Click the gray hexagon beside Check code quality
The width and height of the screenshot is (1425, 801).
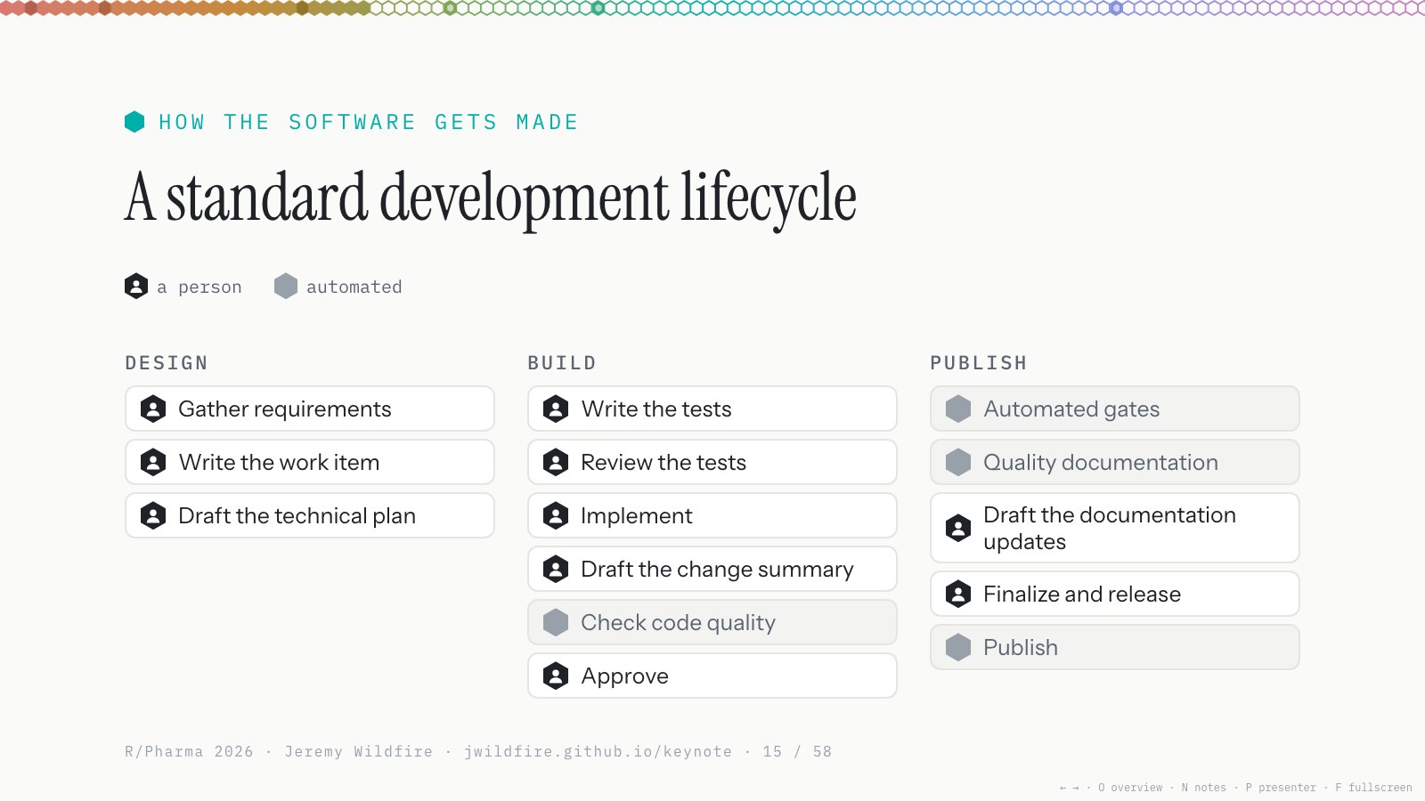(x=556, y=623)
